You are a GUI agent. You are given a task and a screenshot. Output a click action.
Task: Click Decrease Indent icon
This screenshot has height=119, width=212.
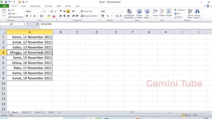(74, 16)
